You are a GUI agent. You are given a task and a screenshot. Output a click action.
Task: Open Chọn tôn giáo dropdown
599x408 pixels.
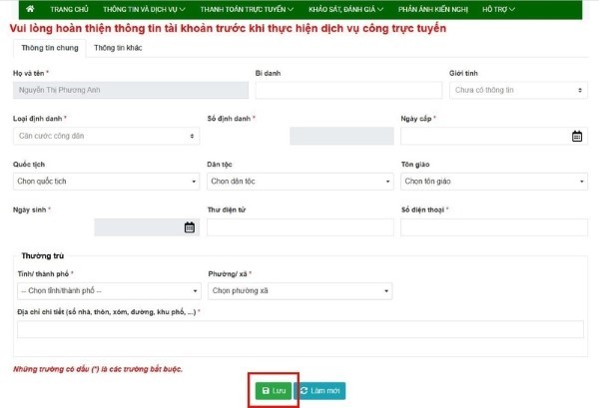pyautogui.click(x=494, y=182)
